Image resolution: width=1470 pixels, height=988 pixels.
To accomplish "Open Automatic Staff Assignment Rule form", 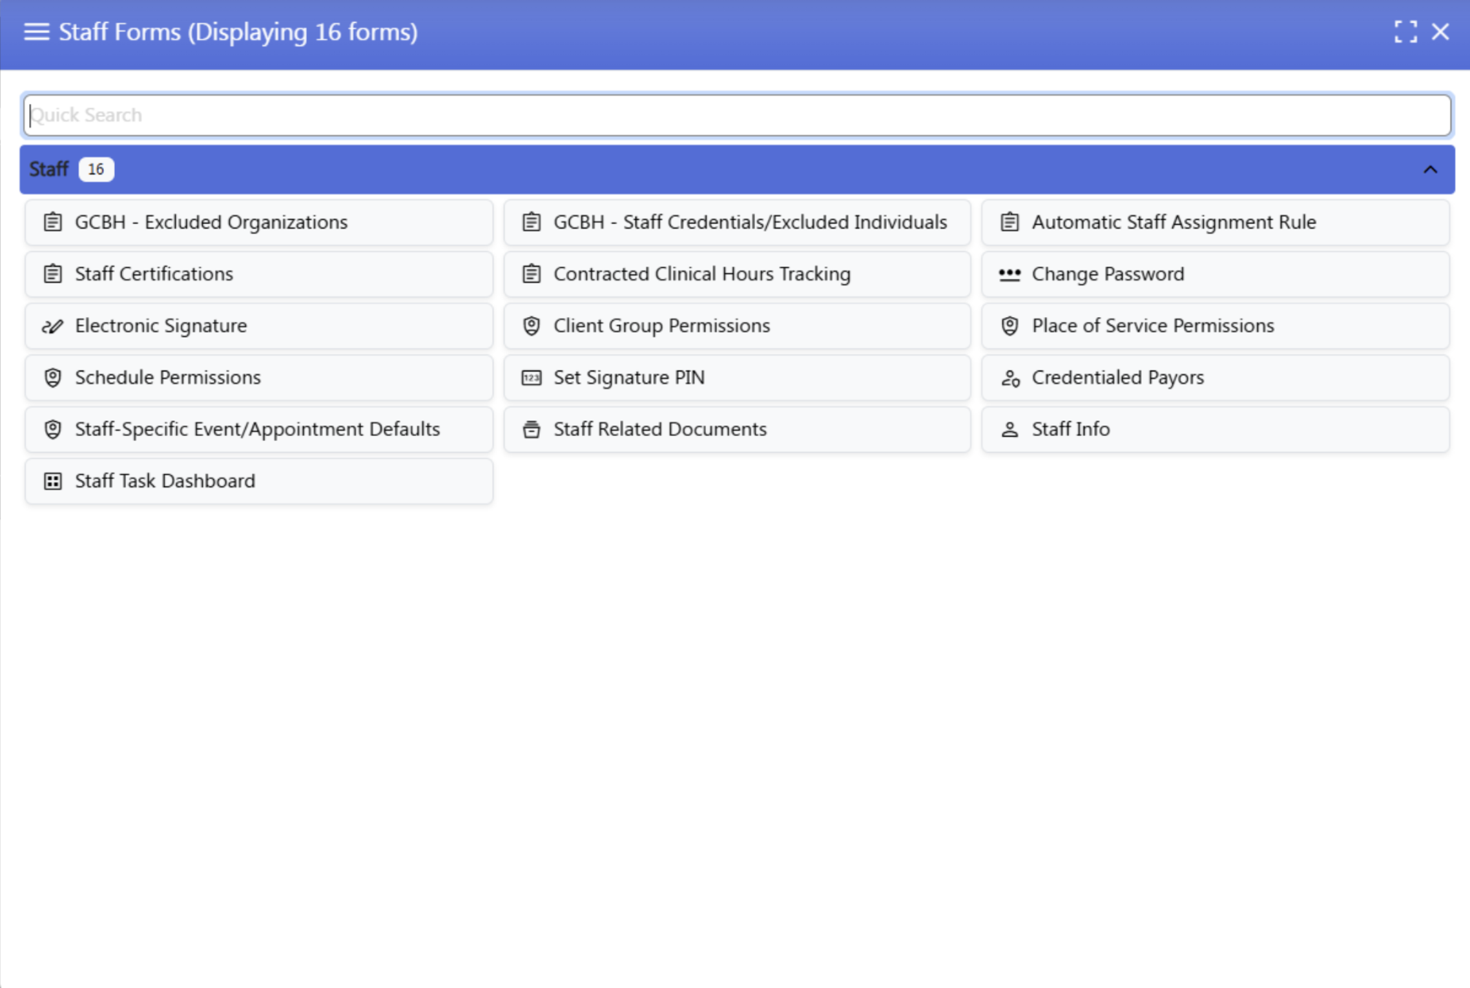I will 1216,222.
